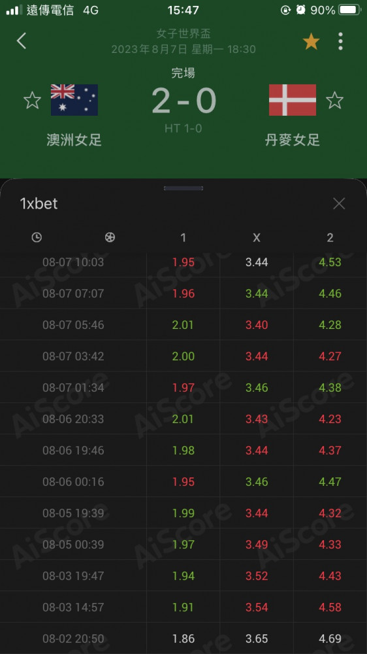Toggle the gold favorite match star

point(311,42)
